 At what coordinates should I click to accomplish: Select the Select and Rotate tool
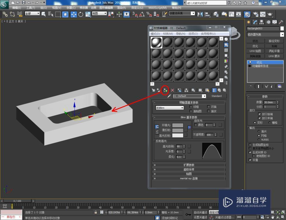81,14
